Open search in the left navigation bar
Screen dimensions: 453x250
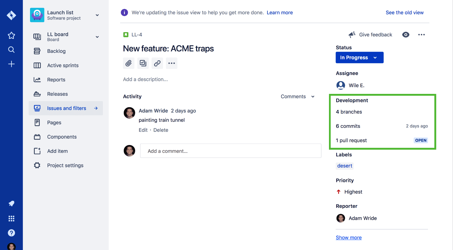tap(11, 50)
